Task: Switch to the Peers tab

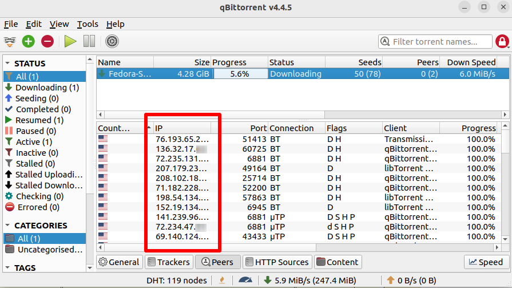Action: [x=218, y=262]
